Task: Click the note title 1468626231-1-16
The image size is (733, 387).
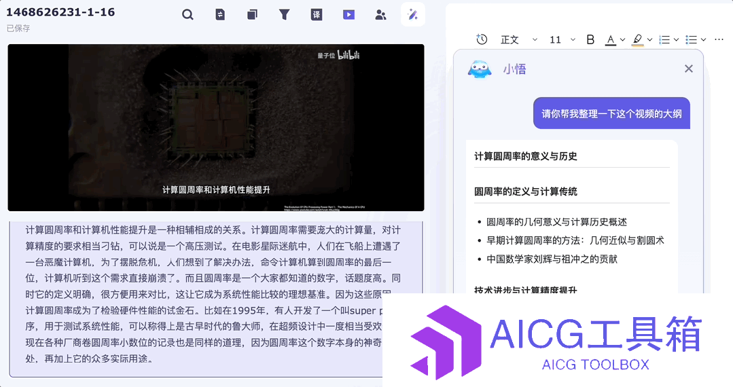Action: [60, 12]
